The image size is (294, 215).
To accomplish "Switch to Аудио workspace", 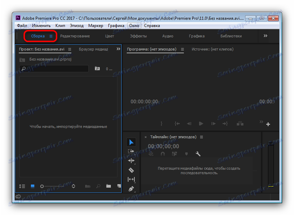I will coord(168,36).
